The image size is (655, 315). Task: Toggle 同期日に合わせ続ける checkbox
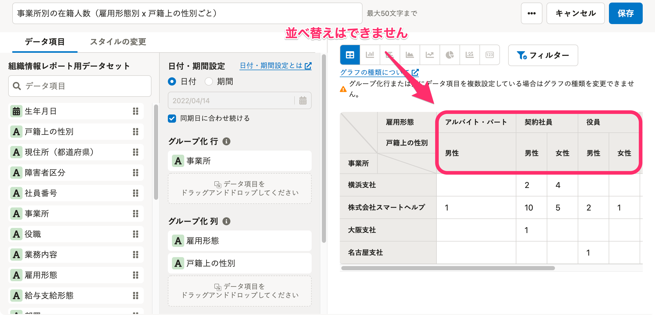(x=172, y=118)
